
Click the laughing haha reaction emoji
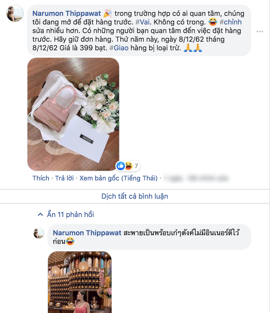coord(129,166)
